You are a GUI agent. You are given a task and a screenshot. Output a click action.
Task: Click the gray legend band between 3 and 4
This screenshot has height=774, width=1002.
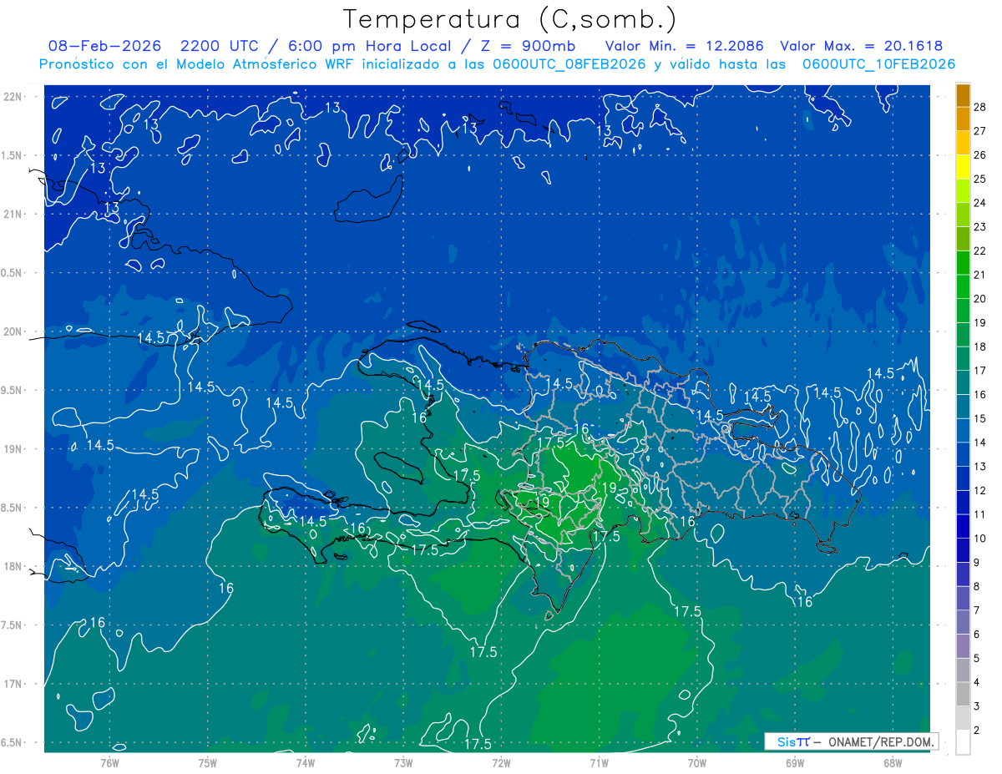pos(963,695)
